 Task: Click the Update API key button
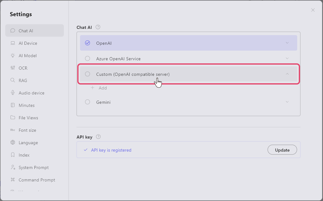click(282, 150)
